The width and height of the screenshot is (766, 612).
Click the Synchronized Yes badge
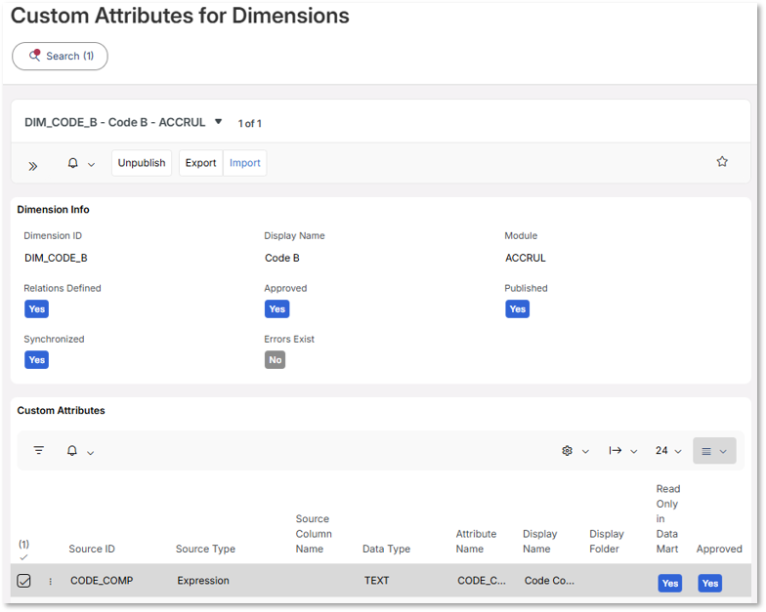coord(37,359)
